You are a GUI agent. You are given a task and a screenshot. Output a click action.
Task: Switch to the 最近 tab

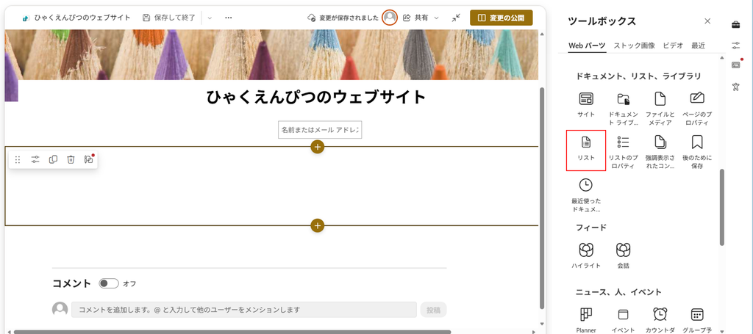(699, 46)
